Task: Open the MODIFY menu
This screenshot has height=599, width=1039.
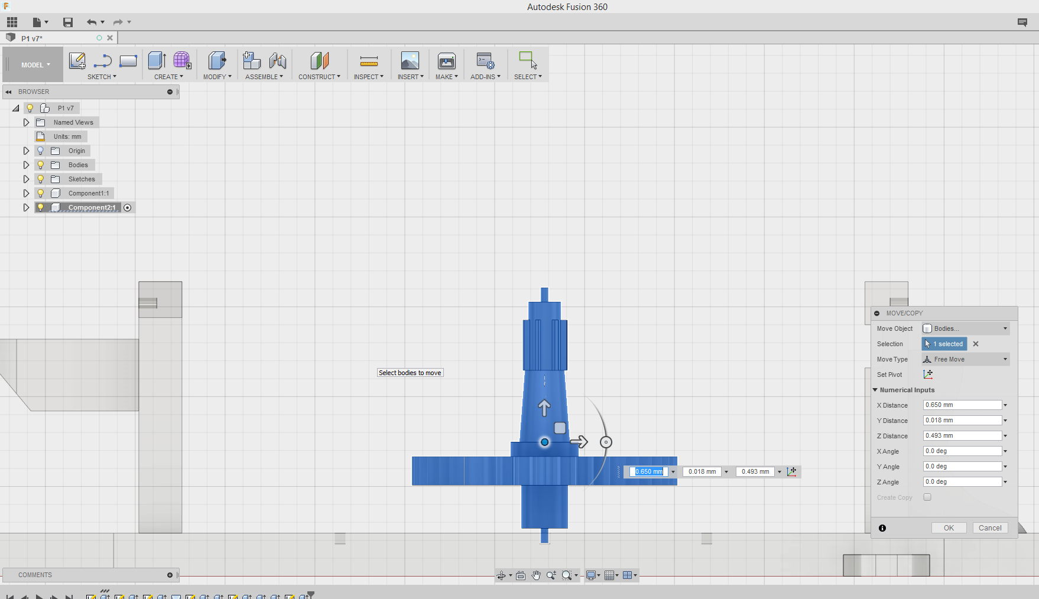Action: pyautogui.click(x=217, y=77)
